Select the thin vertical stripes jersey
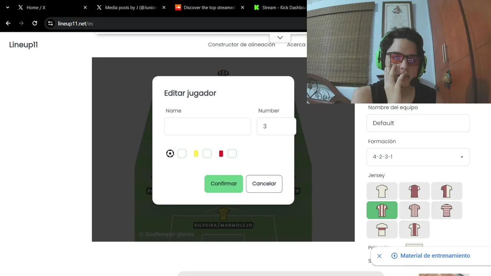 414,210
